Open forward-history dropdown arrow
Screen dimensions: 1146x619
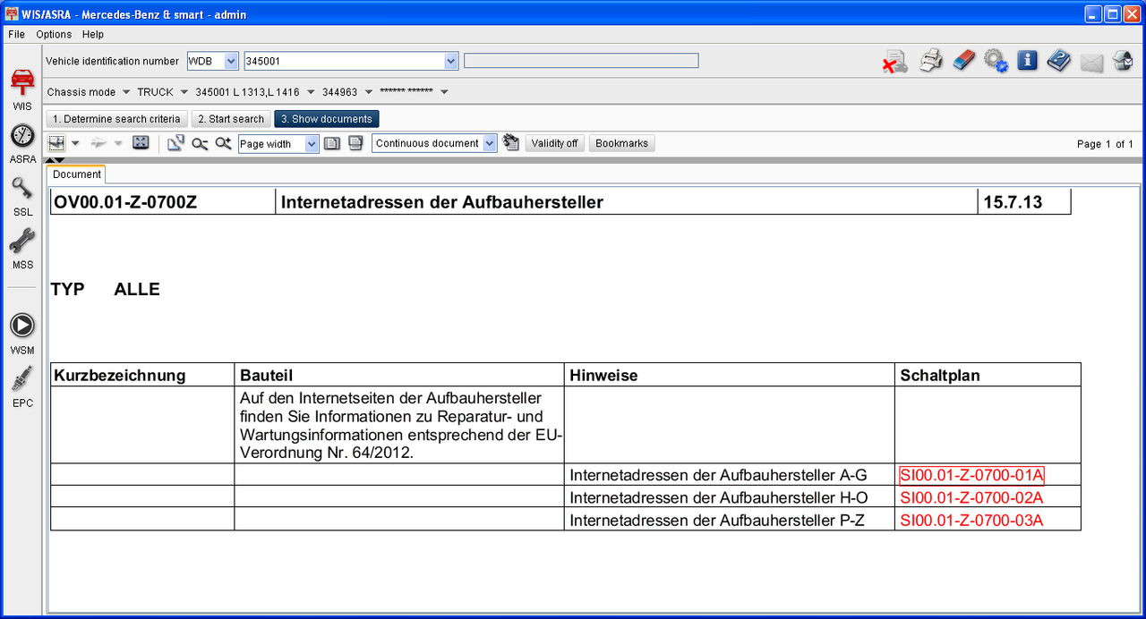(x=117, y=143)
